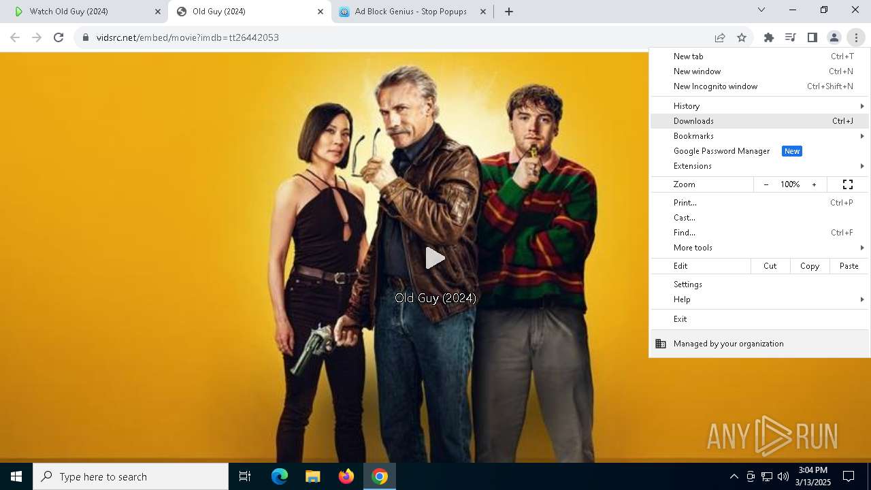Viewport: 871px width, 490px height.
Task: Open a new tab with plus button
Action: [x=508, y=12]
